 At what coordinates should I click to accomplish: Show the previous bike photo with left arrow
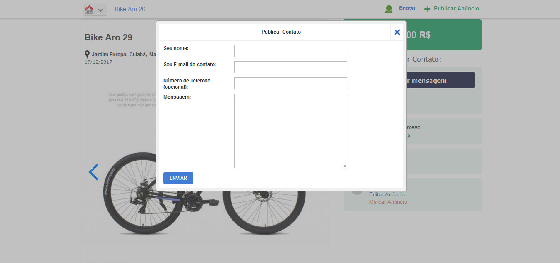point(93,172)
